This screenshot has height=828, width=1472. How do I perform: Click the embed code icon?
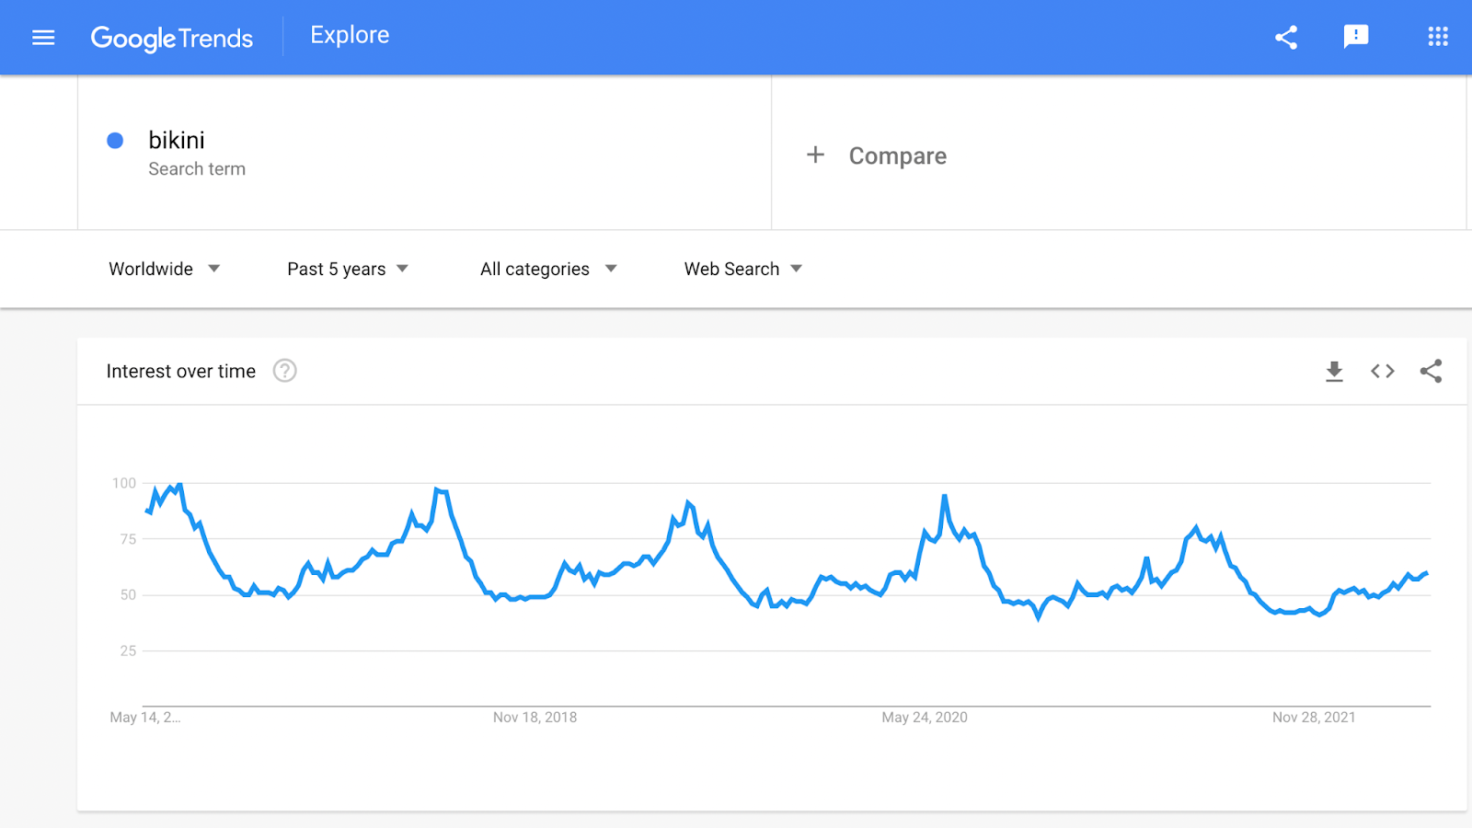click(x=1382, y=372)
